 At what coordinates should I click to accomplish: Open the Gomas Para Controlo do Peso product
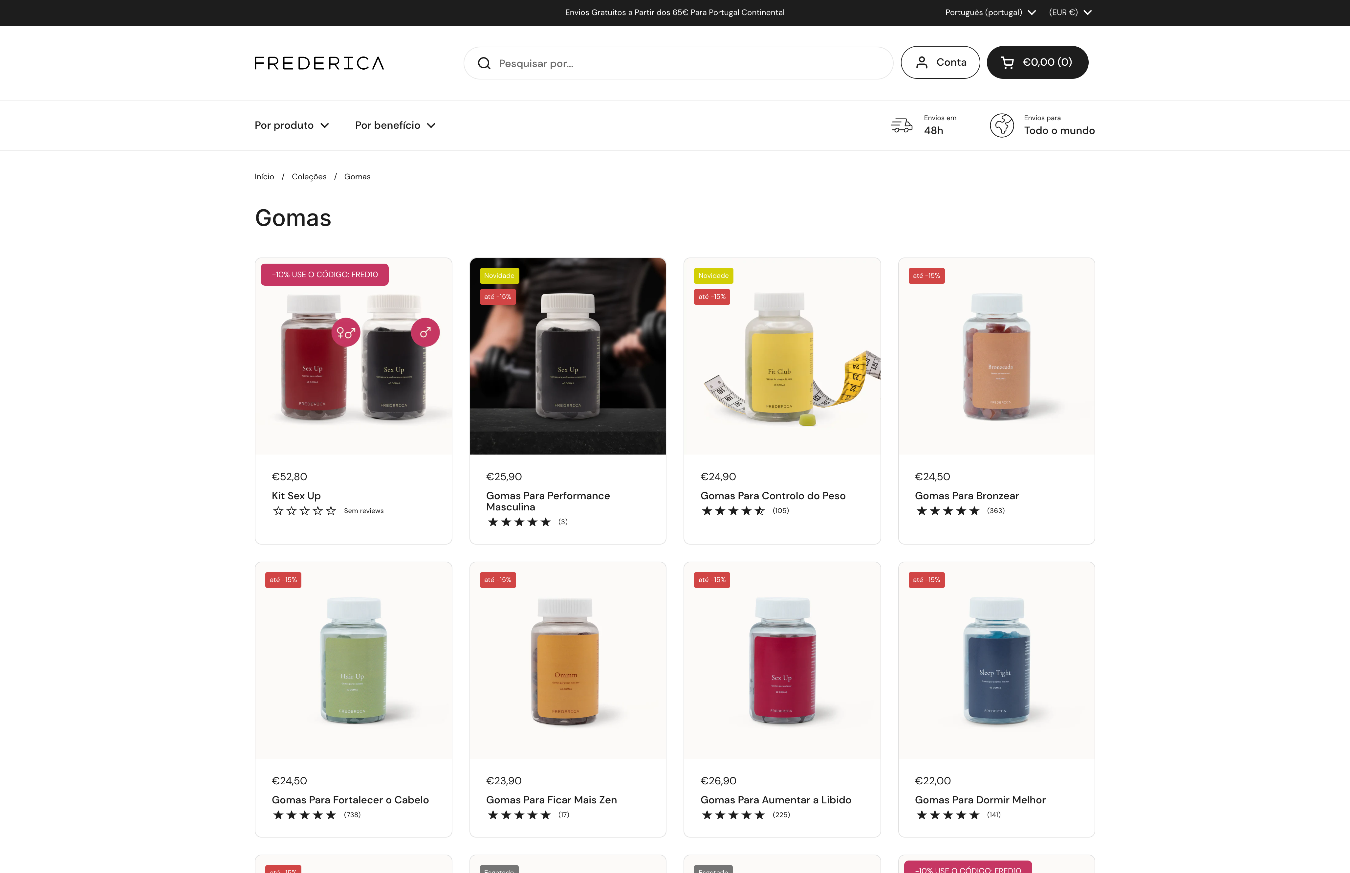click(773, 496)
